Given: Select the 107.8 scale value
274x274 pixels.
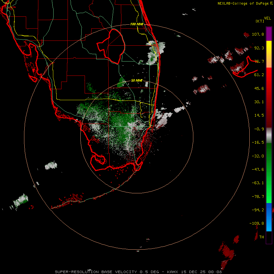Looking at the screenshot, I should click(x=258, y=34).
